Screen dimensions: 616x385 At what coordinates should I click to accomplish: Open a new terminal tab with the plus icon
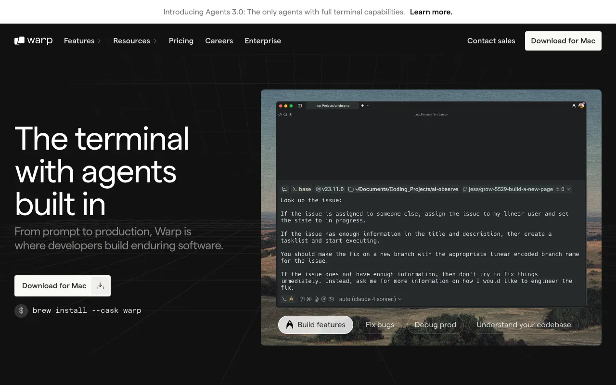pyautogui.click(x=362, y=105)
